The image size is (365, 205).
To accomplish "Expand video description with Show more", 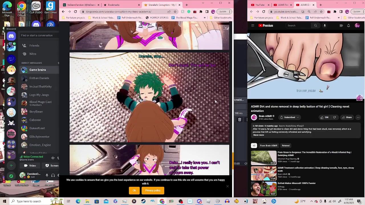I will pos(258,135).
